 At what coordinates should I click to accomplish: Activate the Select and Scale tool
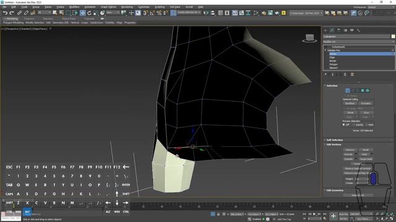[x=96, y=13]
